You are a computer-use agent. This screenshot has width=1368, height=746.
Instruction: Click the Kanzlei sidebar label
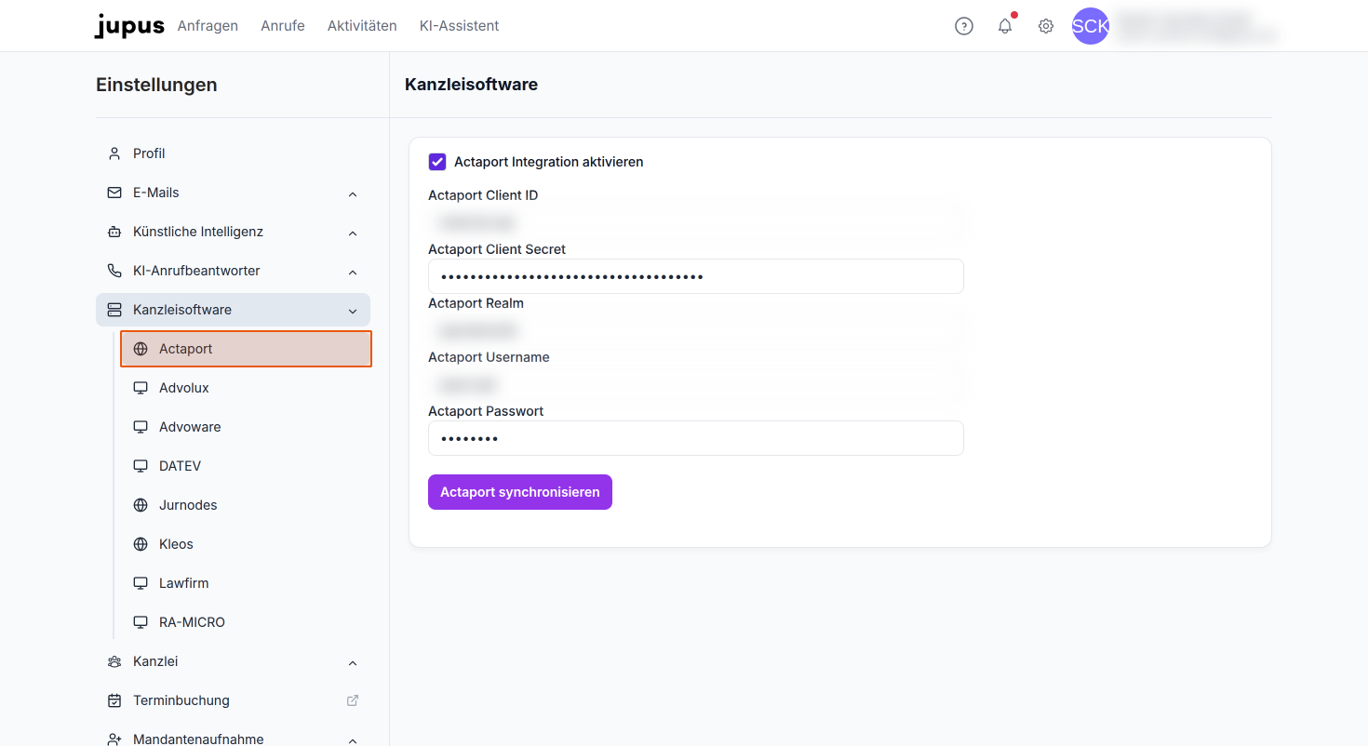155,661
